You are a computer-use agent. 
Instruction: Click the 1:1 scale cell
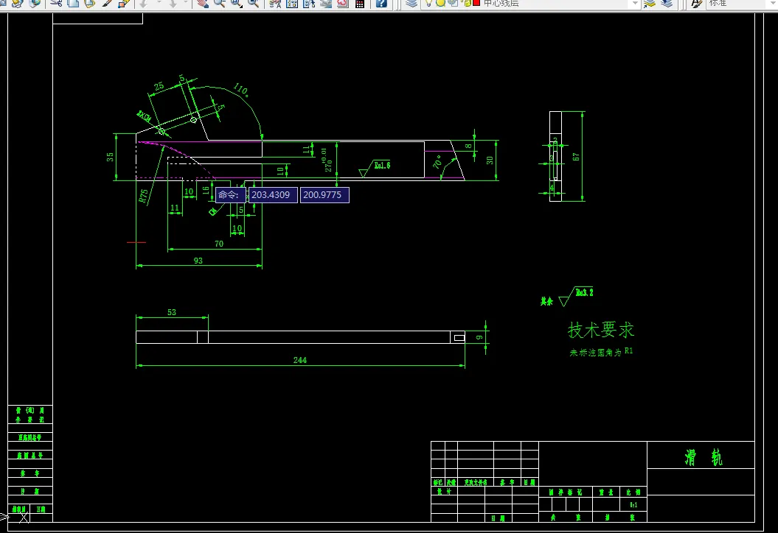coord(633,505)
